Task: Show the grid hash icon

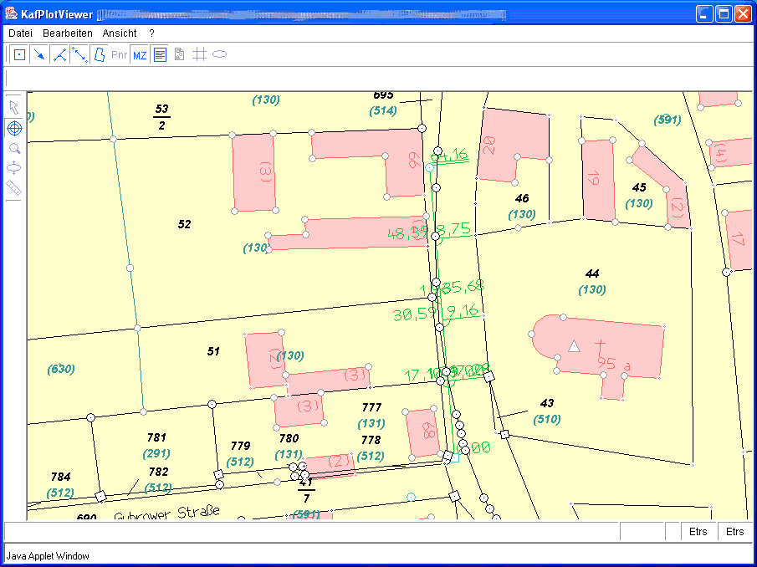Action: [199, 55]
